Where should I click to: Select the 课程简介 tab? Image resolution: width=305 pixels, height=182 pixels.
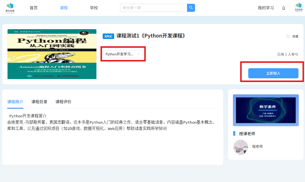15,102
